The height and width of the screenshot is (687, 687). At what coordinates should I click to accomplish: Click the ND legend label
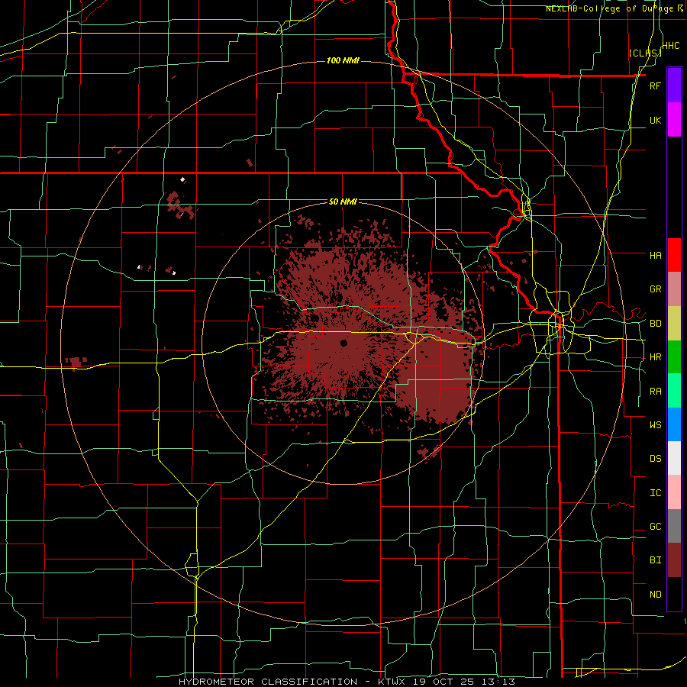point(655,595)
